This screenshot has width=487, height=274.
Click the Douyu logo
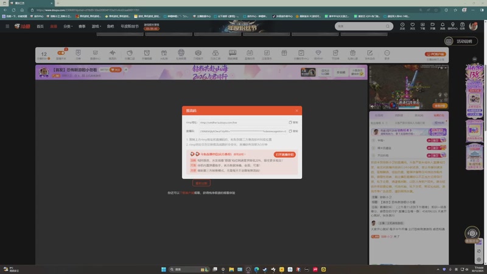[x=23, y=26]
